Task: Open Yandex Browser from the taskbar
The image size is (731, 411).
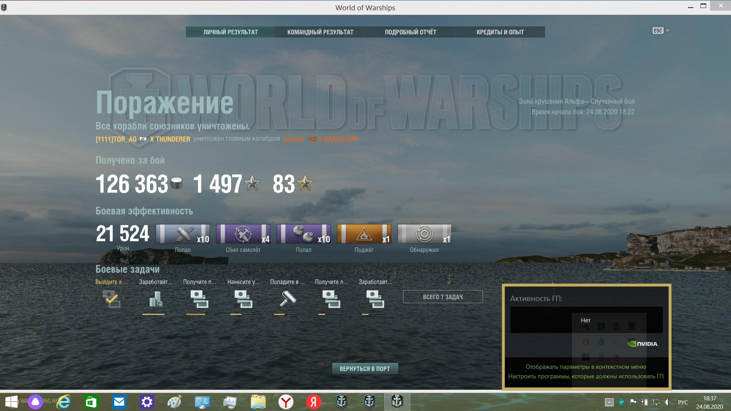Action: tap(286, 402)
